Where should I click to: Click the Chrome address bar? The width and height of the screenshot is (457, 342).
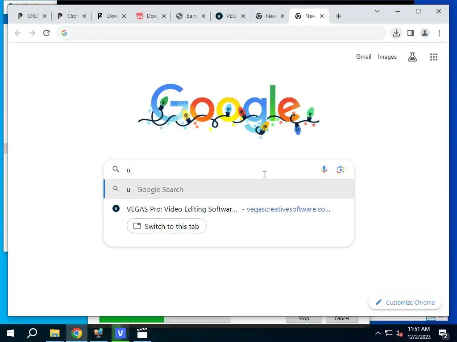[221, 33]
